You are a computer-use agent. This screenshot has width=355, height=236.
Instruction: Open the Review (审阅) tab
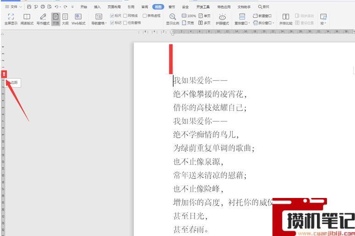(x=144, y=7)
